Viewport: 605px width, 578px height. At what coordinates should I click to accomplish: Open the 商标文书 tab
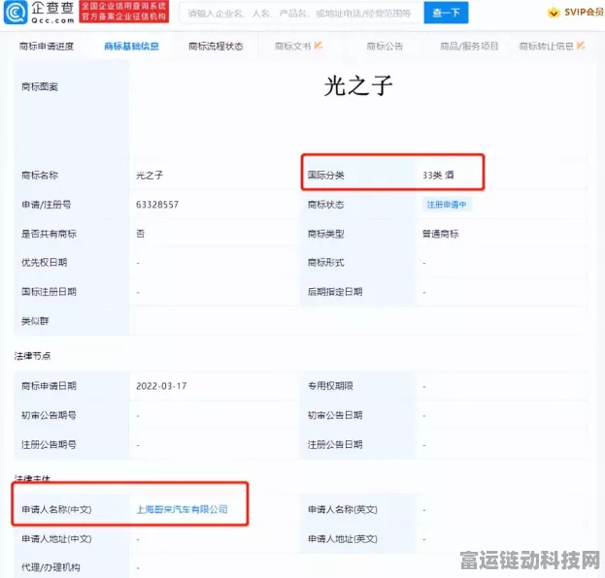click(x=293, y=47)
